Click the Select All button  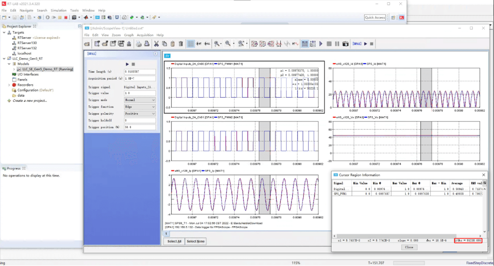(x=174, y=241)
